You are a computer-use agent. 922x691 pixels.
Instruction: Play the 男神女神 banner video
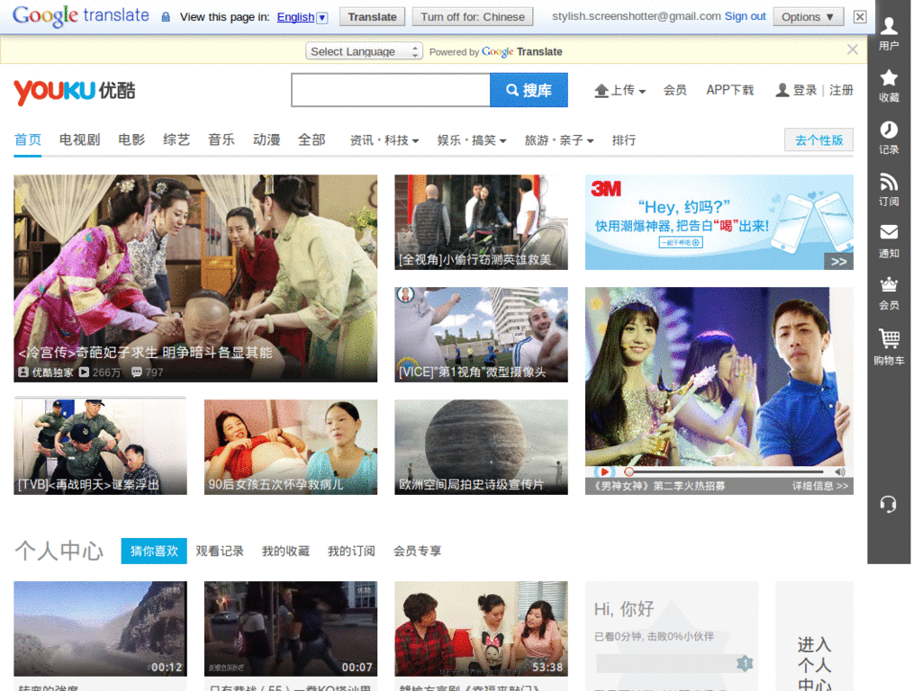pyautogui.click(x=603, y=471)
